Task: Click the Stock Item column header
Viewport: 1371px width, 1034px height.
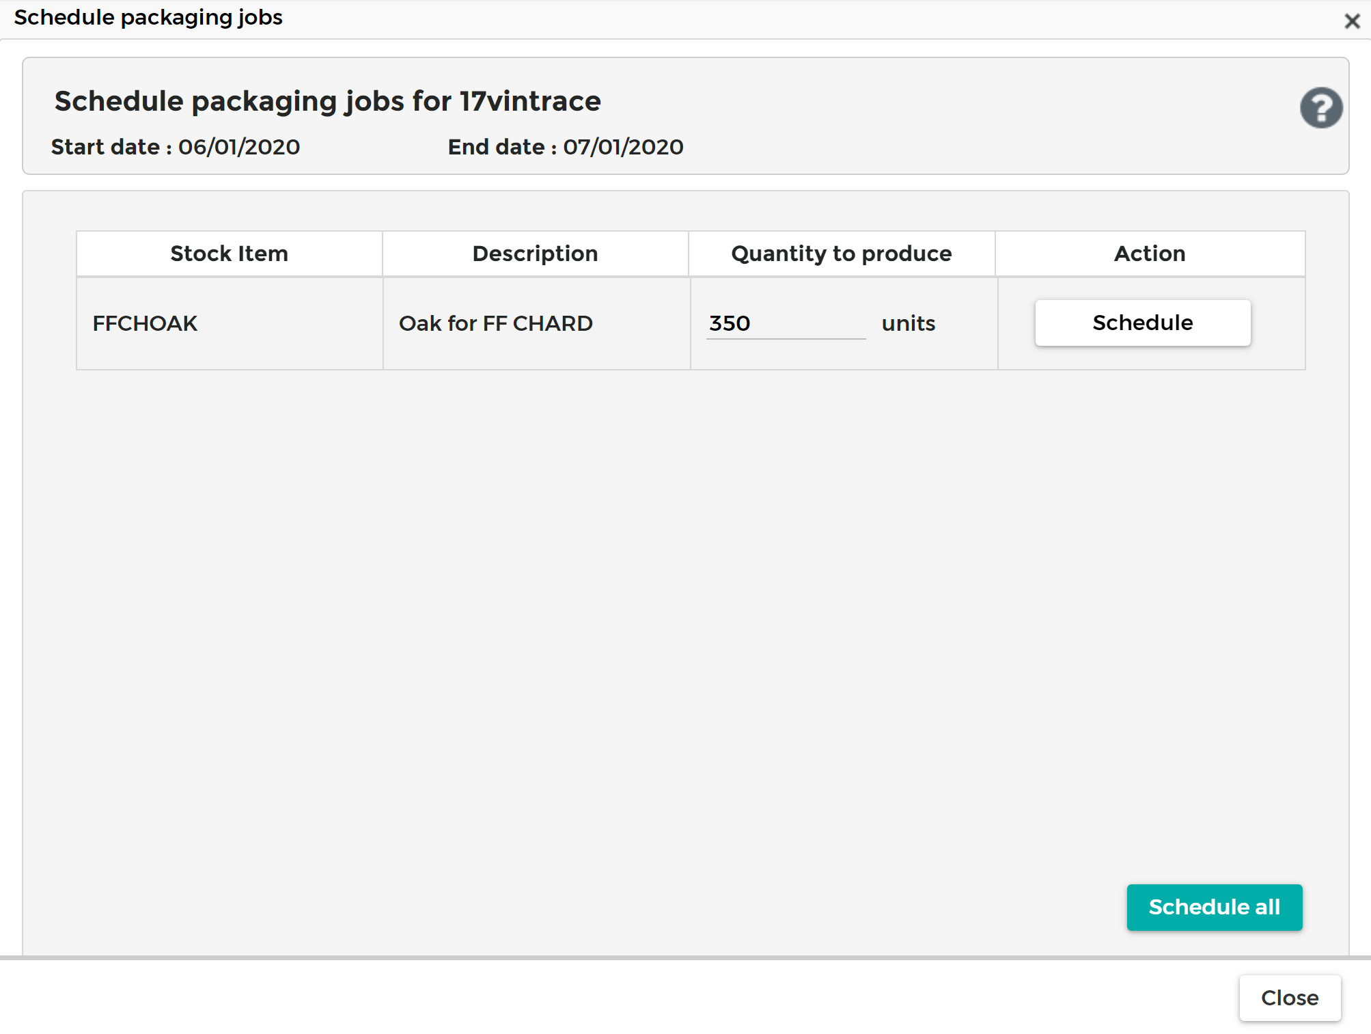Action: 230,254
